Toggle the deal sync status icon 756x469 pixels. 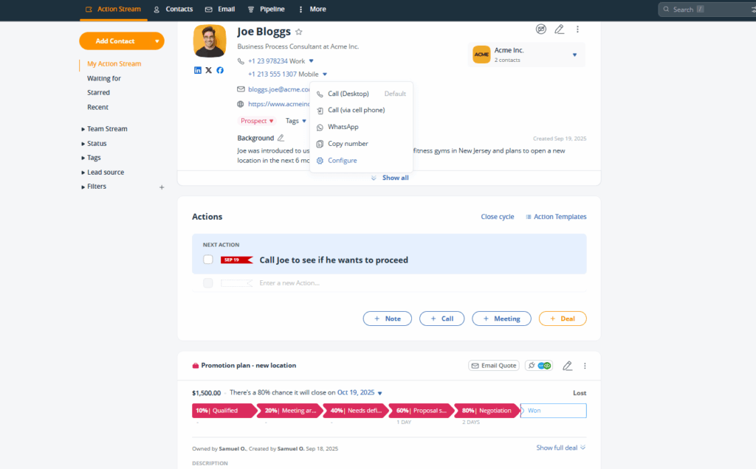point(539,366)
